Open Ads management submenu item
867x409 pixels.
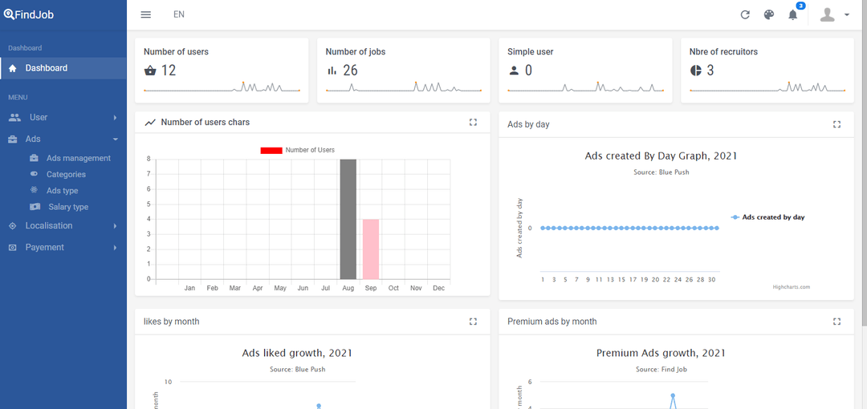coord(78,158)
